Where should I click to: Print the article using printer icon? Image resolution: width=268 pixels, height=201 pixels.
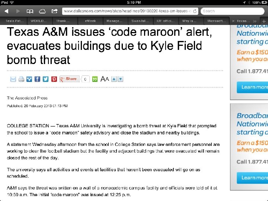[x=21, y=79]
